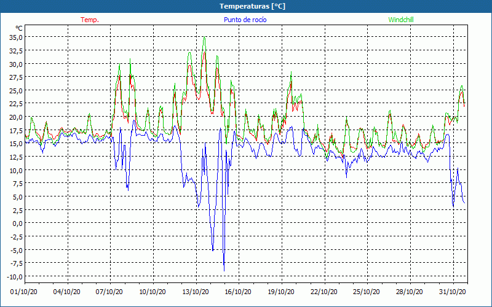Click the Temperaturas [ºC] chart title

point(252,6)
